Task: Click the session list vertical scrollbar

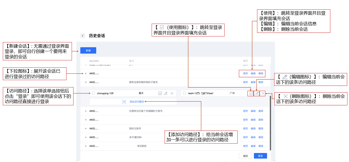Action: 270,123
